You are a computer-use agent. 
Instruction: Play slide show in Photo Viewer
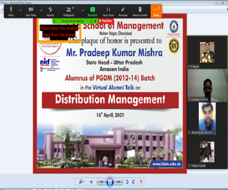pyautogui.click(x=110, y=182)
